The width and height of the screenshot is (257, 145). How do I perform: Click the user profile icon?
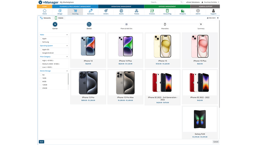click(202, 2)
